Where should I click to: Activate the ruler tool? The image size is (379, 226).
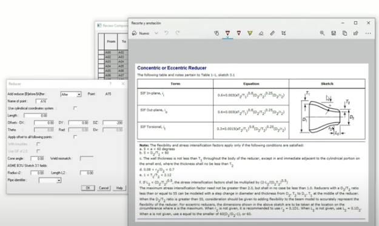tap(272, 33)
